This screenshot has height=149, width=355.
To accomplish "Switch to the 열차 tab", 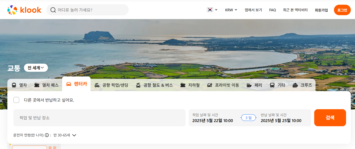I will tap(19, 85).
